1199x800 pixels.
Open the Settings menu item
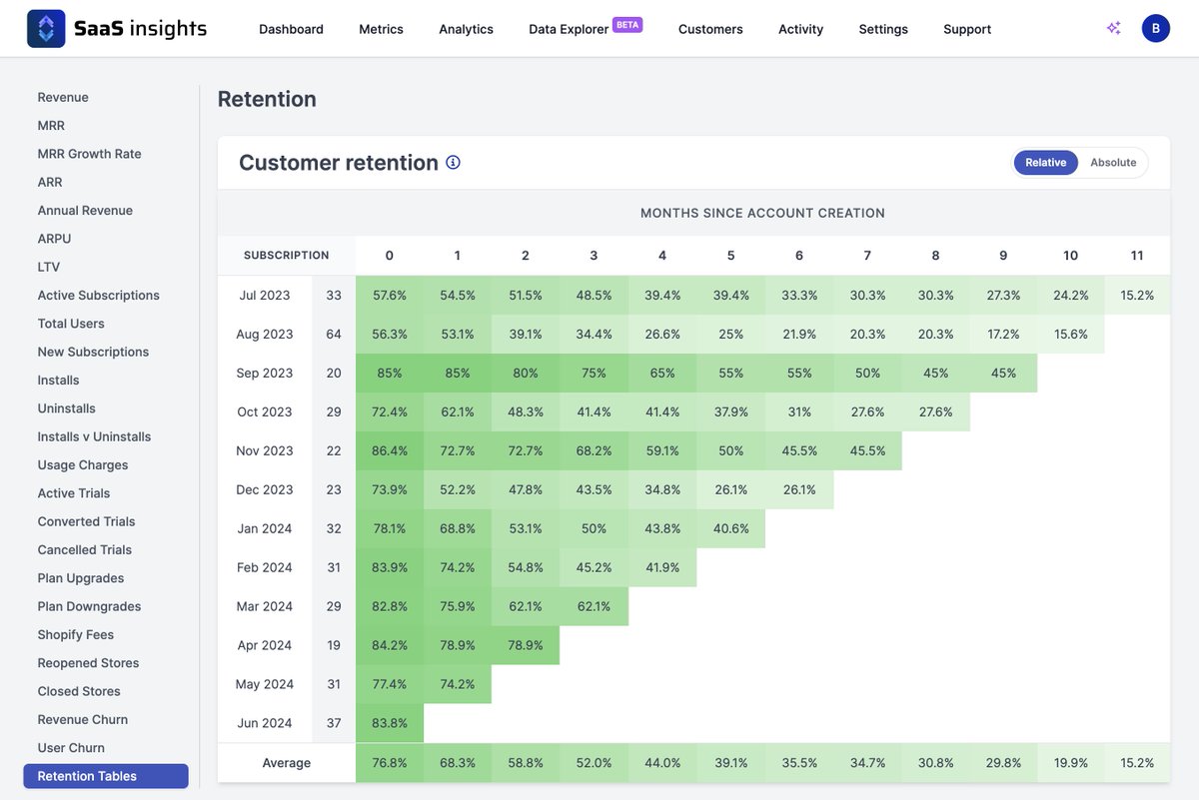882,29
